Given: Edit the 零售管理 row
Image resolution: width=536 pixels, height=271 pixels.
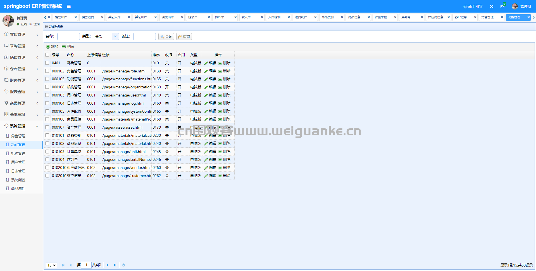Looking at the screenshot, I should pos(210,63).
